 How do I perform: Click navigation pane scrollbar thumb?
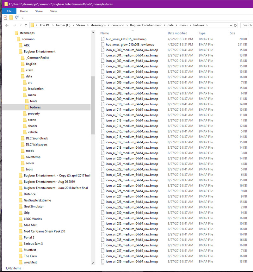(93, 105)
